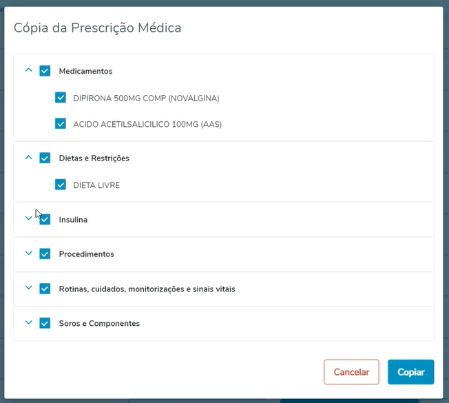
Task: Uncheck DIPIRONA 500MG COMP (NOVALGINA)
Action: point(61,98)
